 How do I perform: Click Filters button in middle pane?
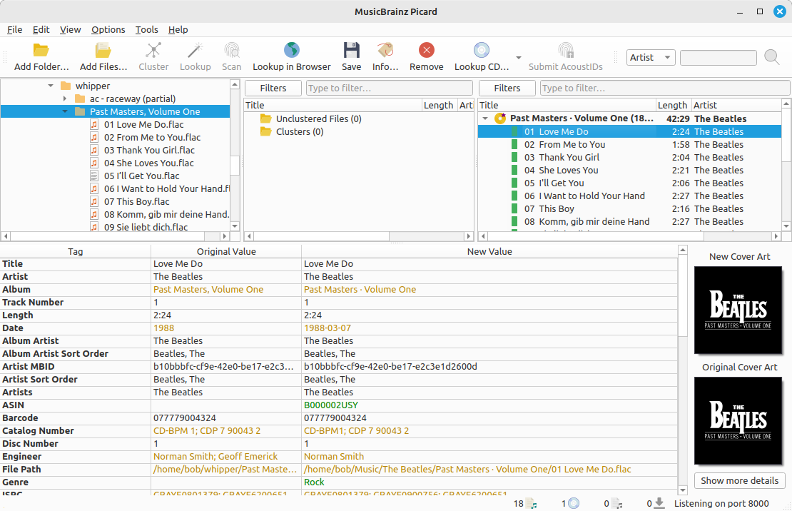click(x=273, y=88)
